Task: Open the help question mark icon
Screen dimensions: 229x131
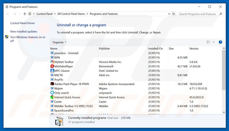Action: (x=220, y=42)
